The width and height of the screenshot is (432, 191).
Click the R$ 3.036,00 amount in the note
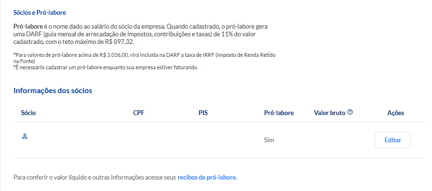click(x=114, y=55)
